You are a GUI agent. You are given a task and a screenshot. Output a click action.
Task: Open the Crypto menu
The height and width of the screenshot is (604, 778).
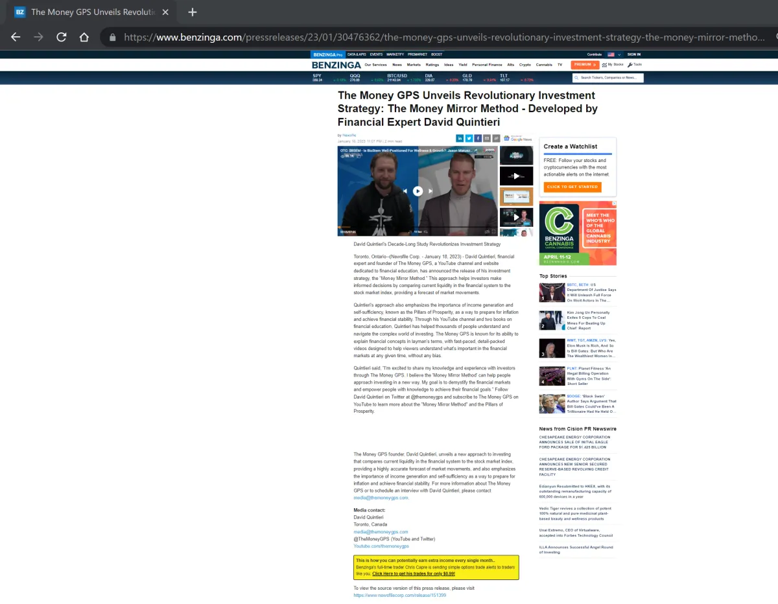tap(525, 65)
